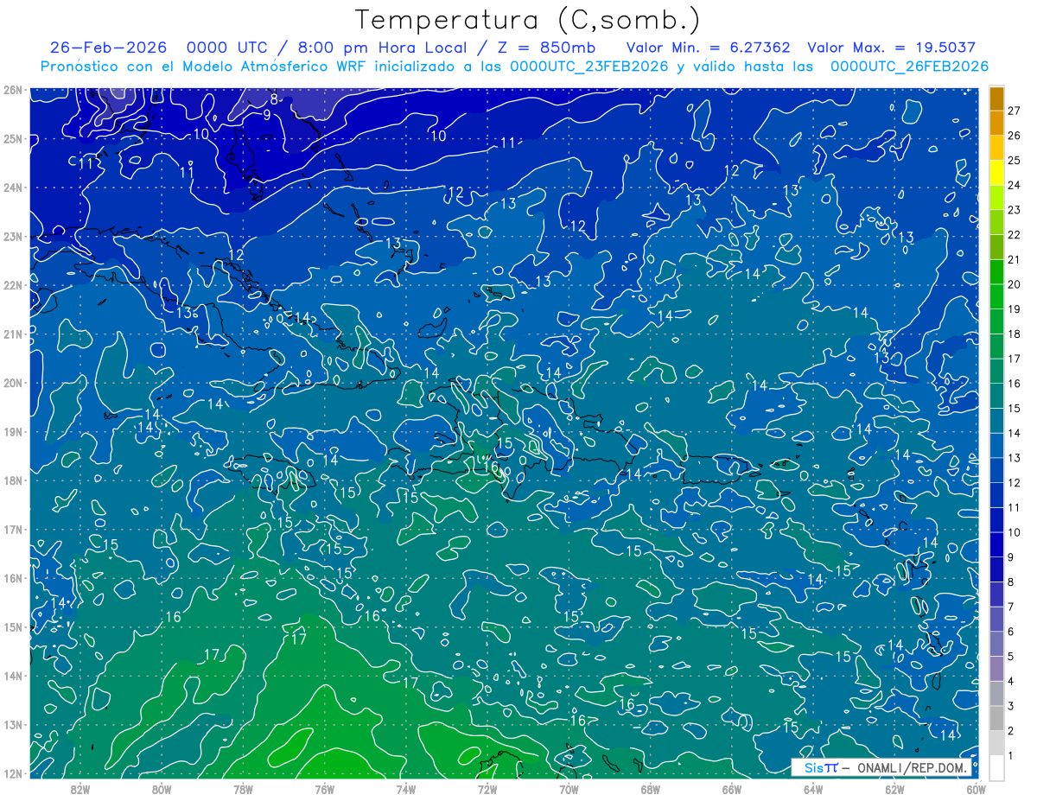Image resolution: width=1037 pixels, height=801 pixels.
Task: Click longitude axis label "66W"
Action: (732, 789)
